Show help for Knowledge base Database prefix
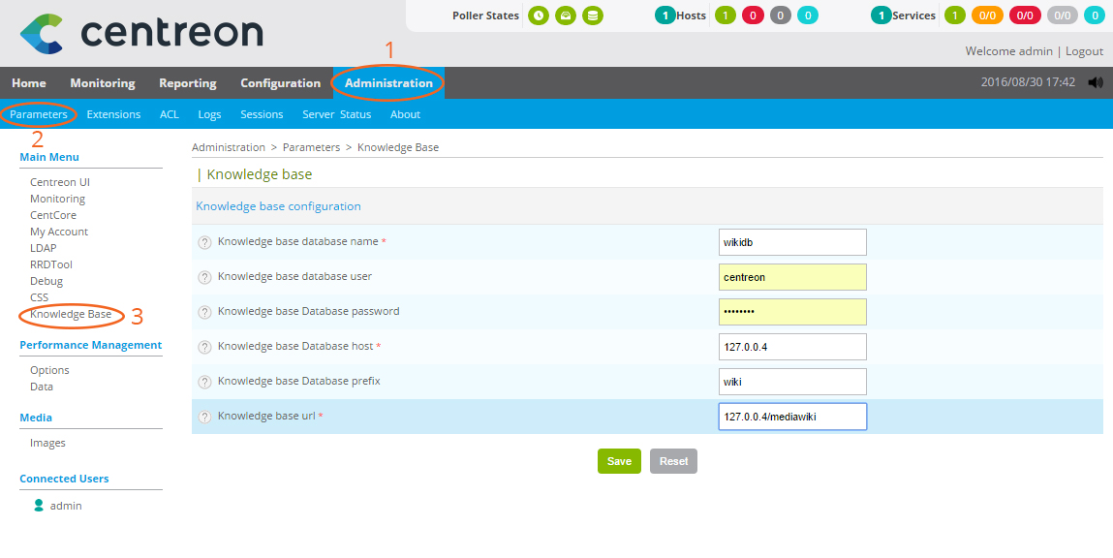Screen dimensions: 1113x558 [204, 382]
